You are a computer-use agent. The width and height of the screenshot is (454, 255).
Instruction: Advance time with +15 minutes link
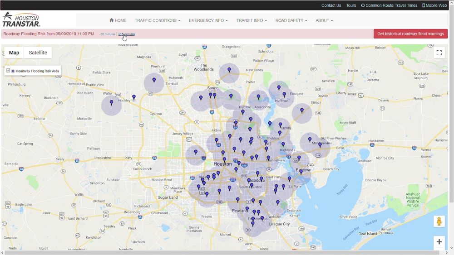[x=127, y=34]
